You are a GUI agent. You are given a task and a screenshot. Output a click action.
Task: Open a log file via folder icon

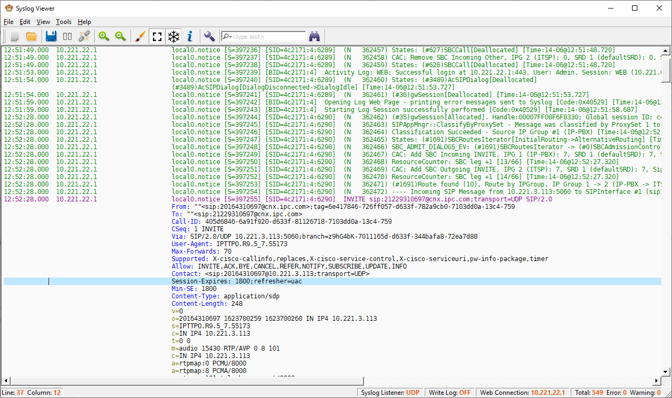[x=31, y=36]
